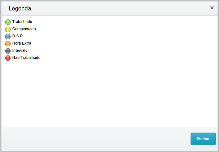The image size is (219, 152).
Task: Select the blue D.S.R. legend icon
Action: click(x=8, y=36)
